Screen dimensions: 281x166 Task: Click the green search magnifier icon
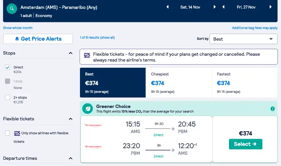[x=12, y=9]
